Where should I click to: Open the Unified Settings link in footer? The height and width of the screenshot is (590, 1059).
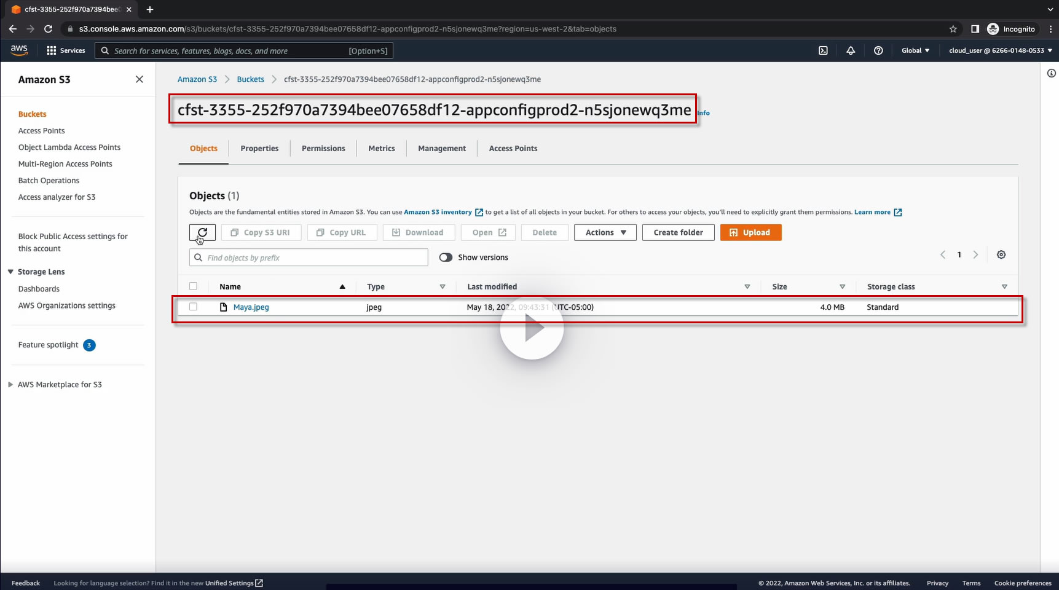(x=234, y=583)
